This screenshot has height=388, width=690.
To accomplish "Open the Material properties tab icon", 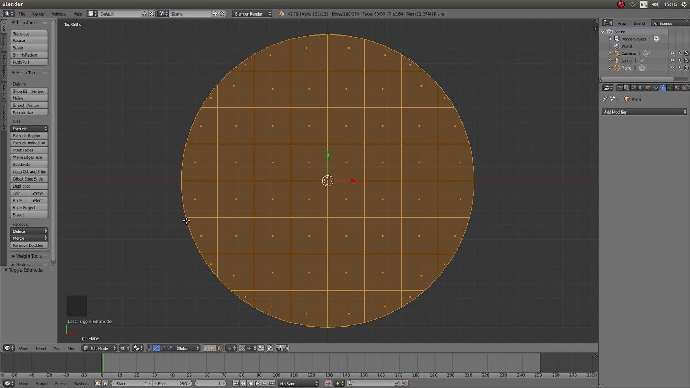I will tap(677, 87).
